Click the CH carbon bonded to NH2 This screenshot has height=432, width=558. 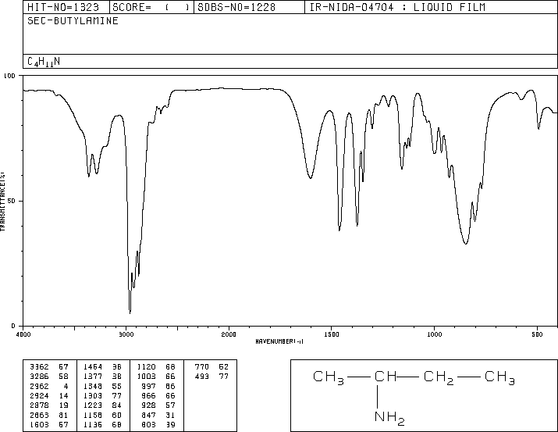pos(386,376)
